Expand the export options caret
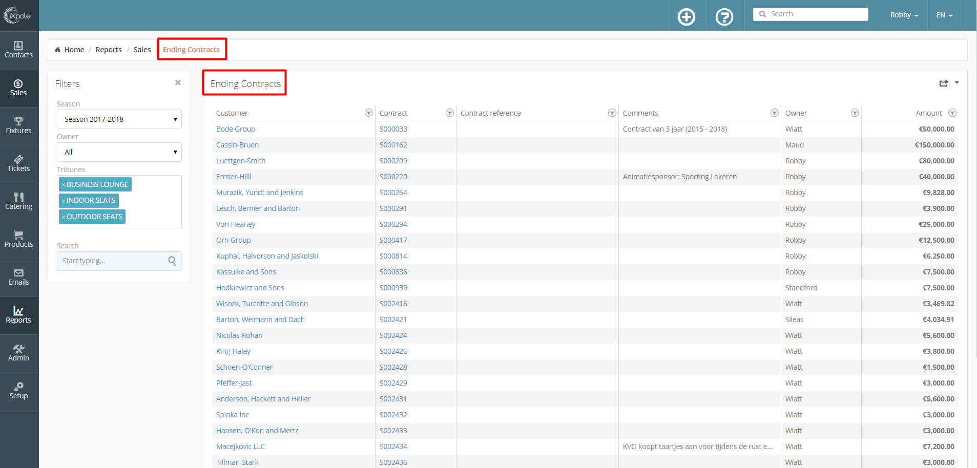 coord(957,82)
